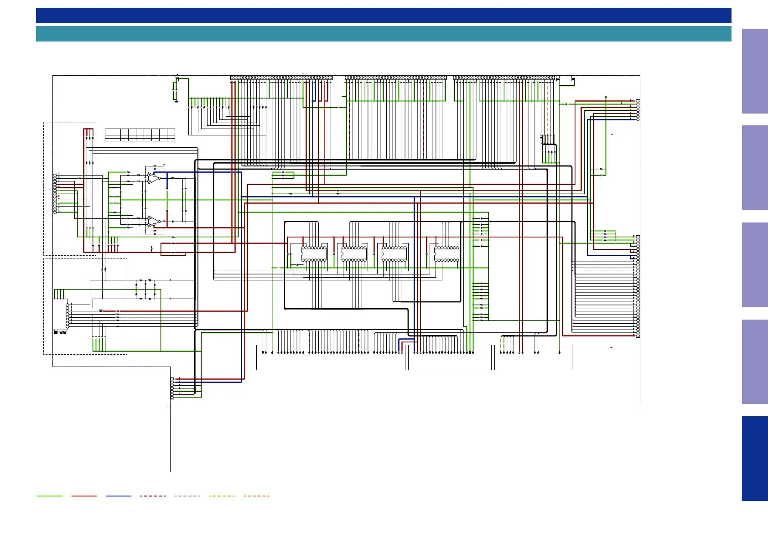768x543 pixels.
Task: Click the lower op-amp triangle symbol
Action: 154,222
